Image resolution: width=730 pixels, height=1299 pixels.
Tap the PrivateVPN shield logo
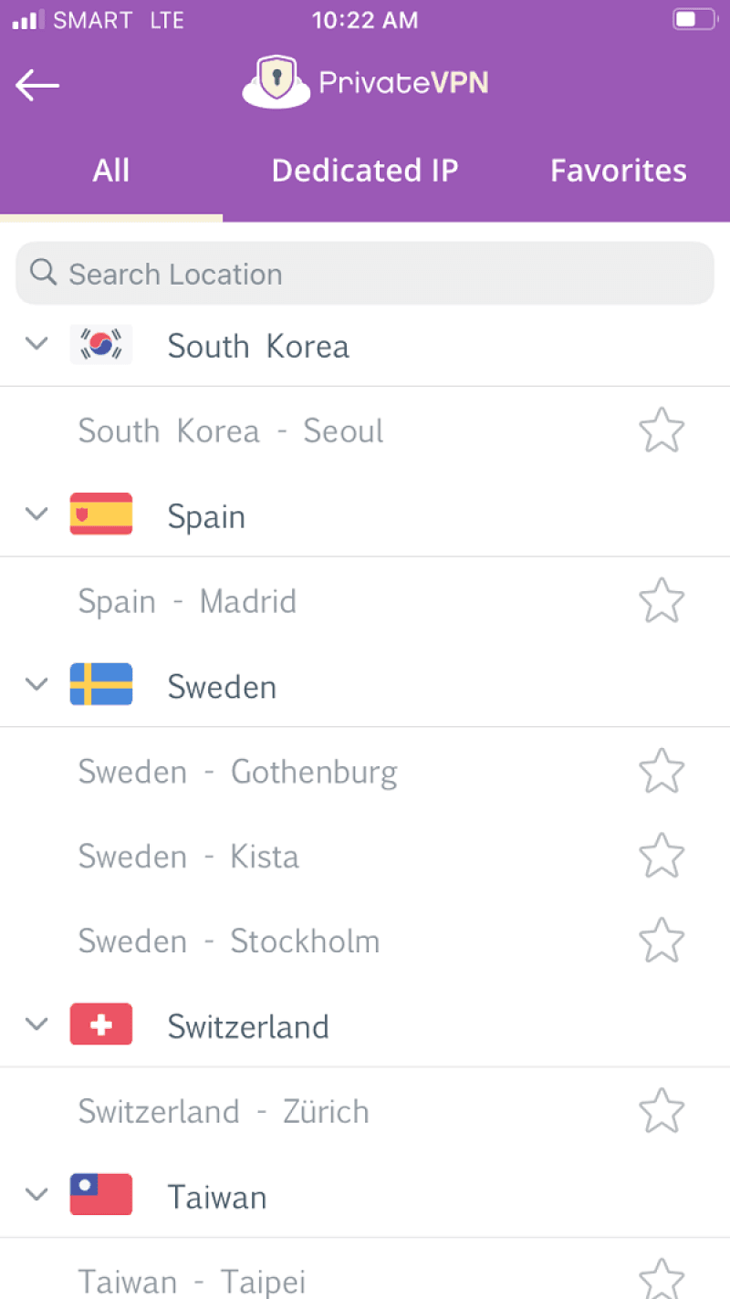[276, 82]
